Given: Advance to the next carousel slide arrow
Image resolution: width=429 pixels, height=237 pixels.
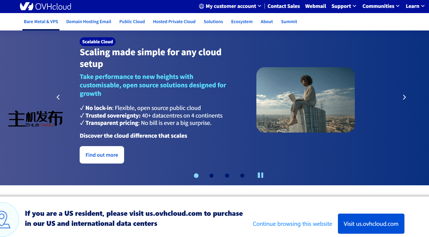Looking at the screenshot, I should [404, 97].
